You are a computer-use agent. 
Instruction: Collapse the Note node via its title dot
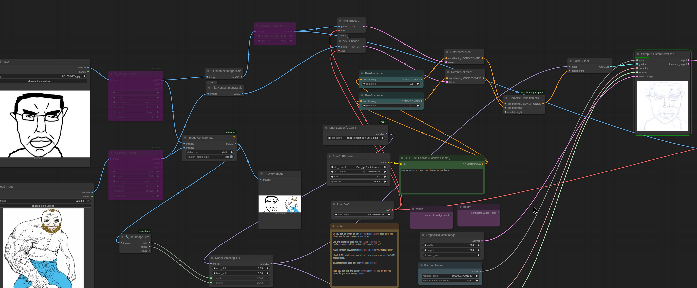pos(333,226)
